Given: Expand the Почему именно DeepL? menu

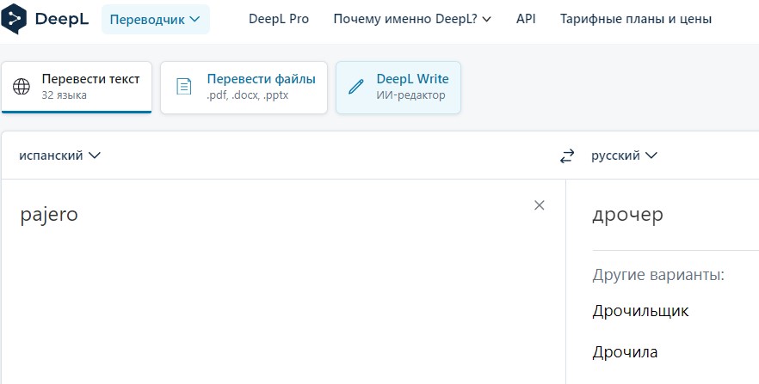Looking at the screenshot, I should pyautogui.click(x=412, y=19).
